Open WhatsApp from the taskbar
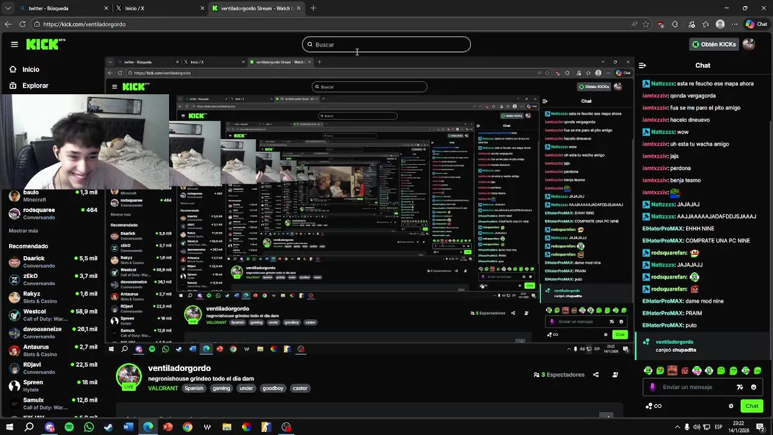773x435 pixels. tap(89, 427)
